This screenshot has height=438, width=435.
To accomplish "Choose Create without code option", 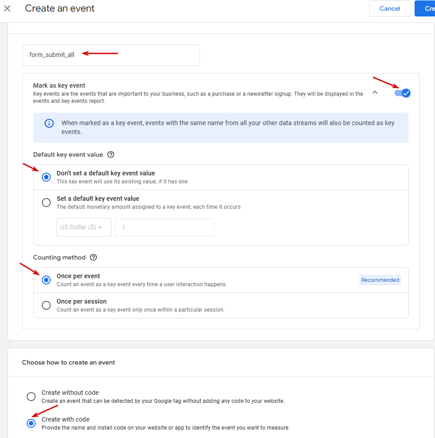I will (31, 397).
